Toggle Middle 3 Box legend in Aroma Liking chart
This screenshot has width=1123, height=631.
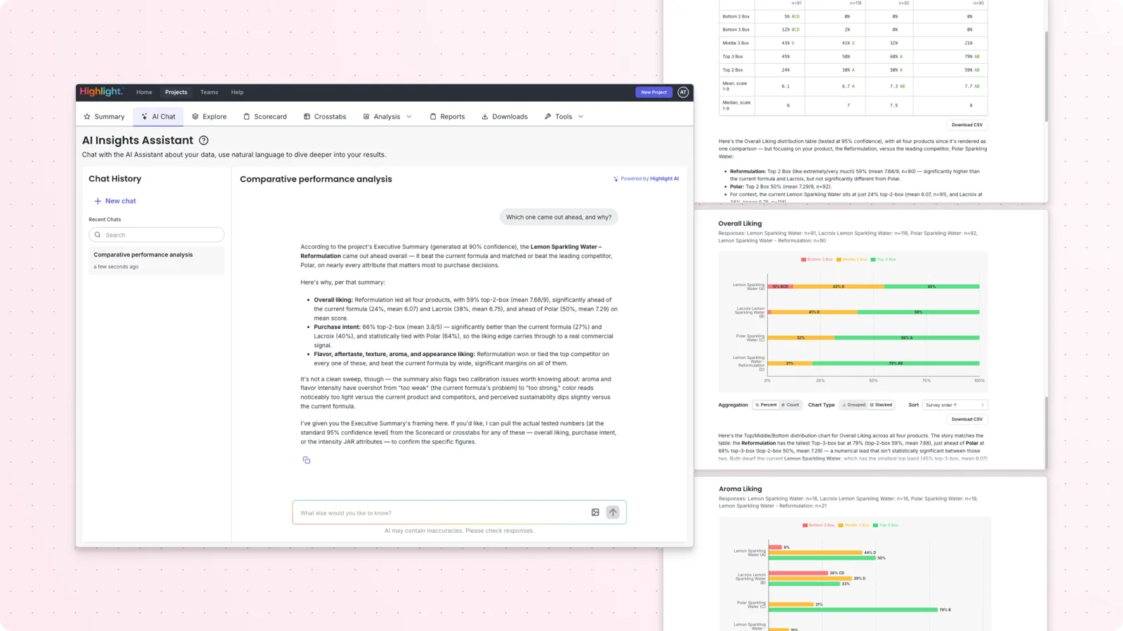pyautogui.click(x=853, y=525)
